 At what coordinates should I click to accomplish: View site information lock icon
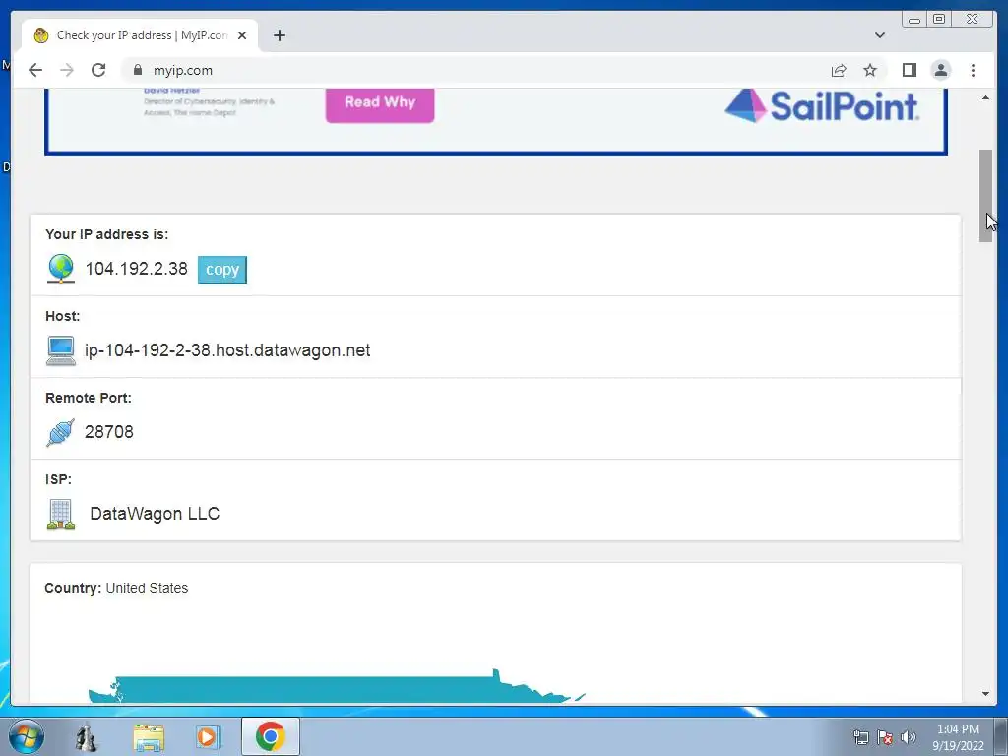pyautogui.click(x=137, y=70)
